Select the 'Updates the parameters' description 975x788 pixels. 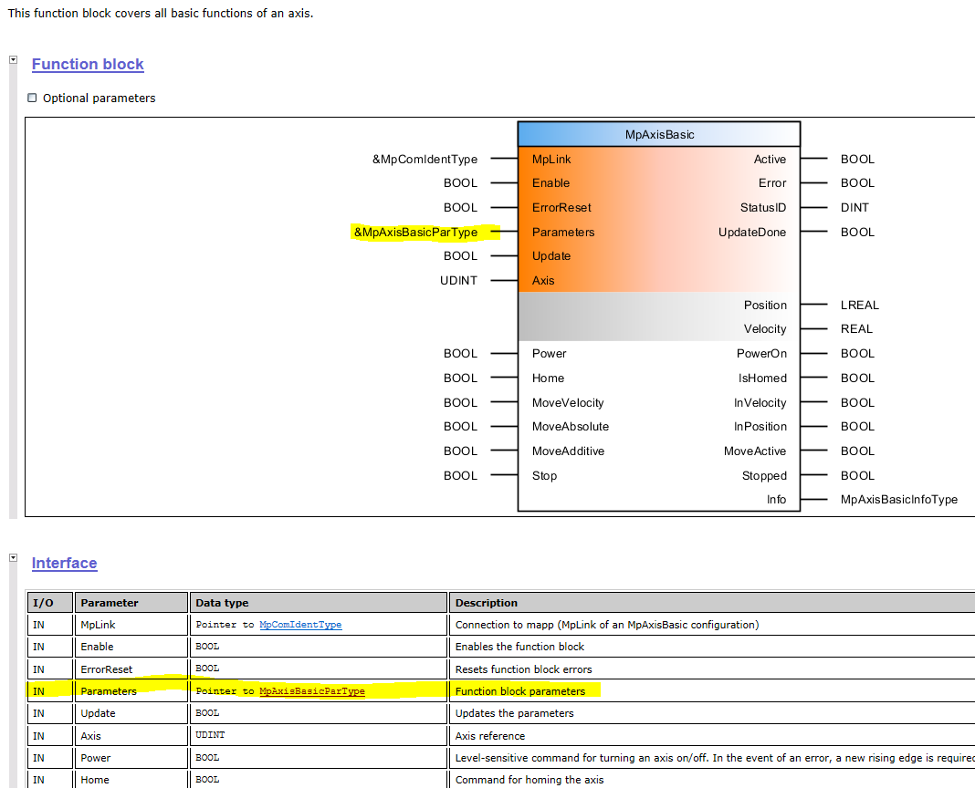514,713
